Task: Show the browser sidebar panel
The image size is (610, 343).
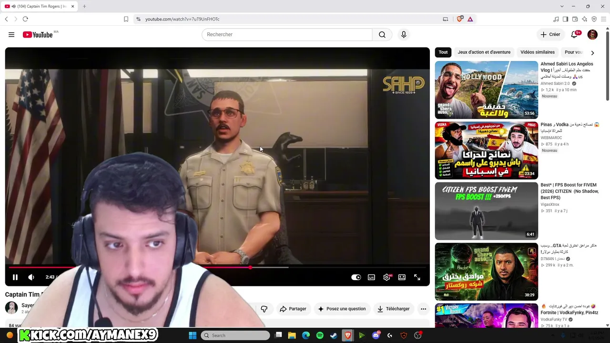Action: click(566, 19)
